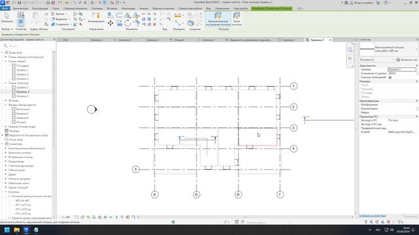Click the 1:100 view scale button
Image resolution: width=419 pixels, height=235 pixels.
65,217
